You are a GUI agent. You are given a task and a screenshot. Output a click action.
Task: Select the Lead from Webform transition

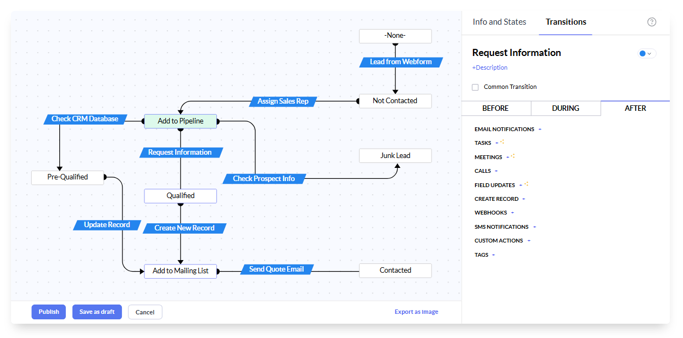click(401, 62)
